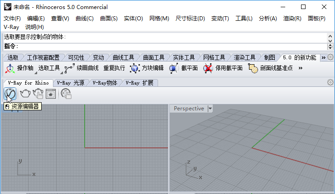Switch to the 实体工具 tab

click(184, 57)
